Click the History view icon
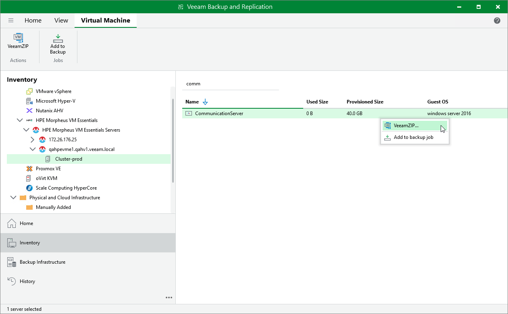Image resolution: width=508 pixels, height=314 pixels. coord(11,281)
